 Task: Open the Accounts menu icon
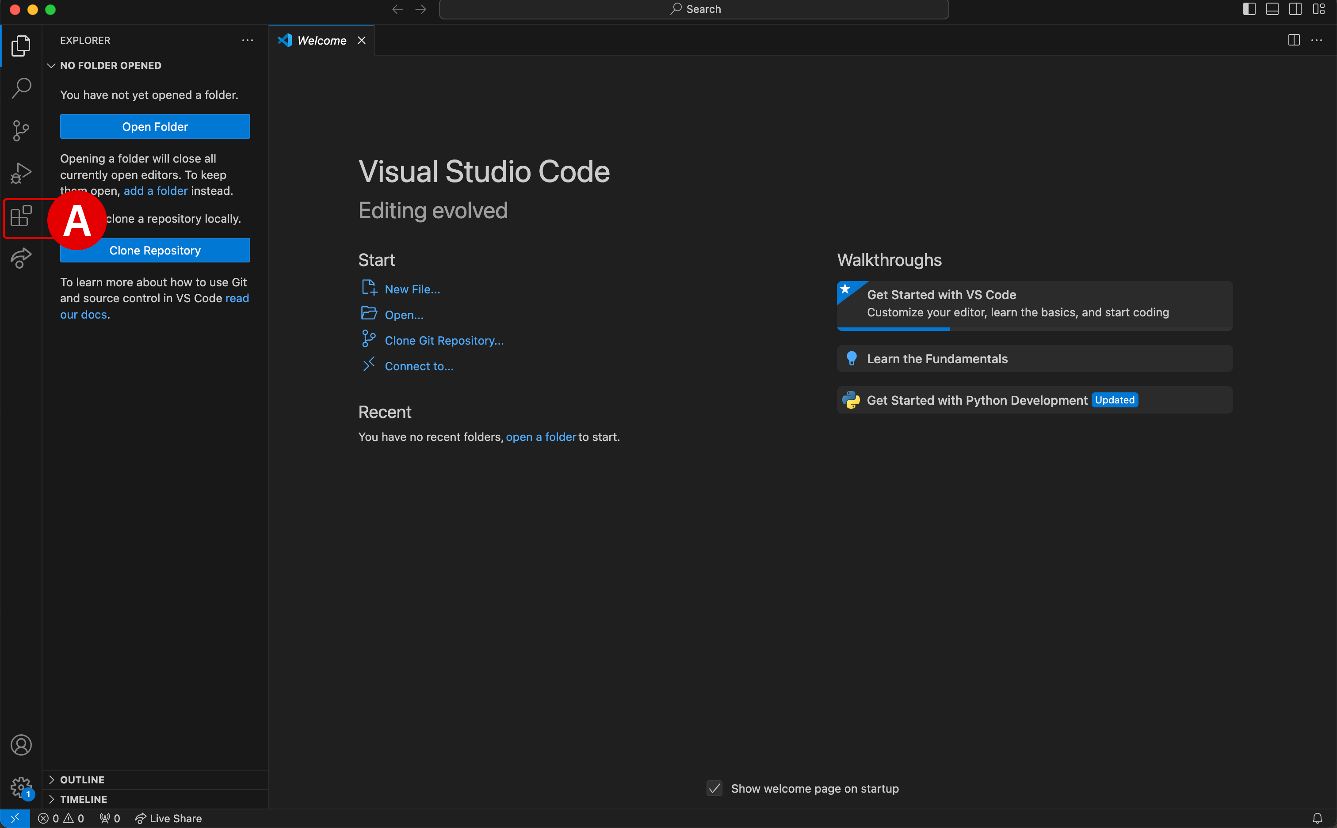point(21,745)
